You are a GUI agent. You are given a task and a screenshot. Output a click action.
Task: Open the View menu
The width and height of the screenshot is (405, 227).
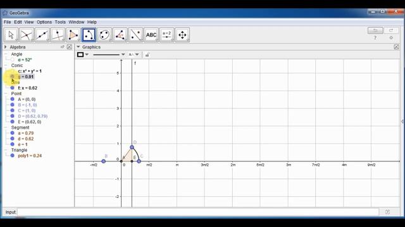coord(29,22)
